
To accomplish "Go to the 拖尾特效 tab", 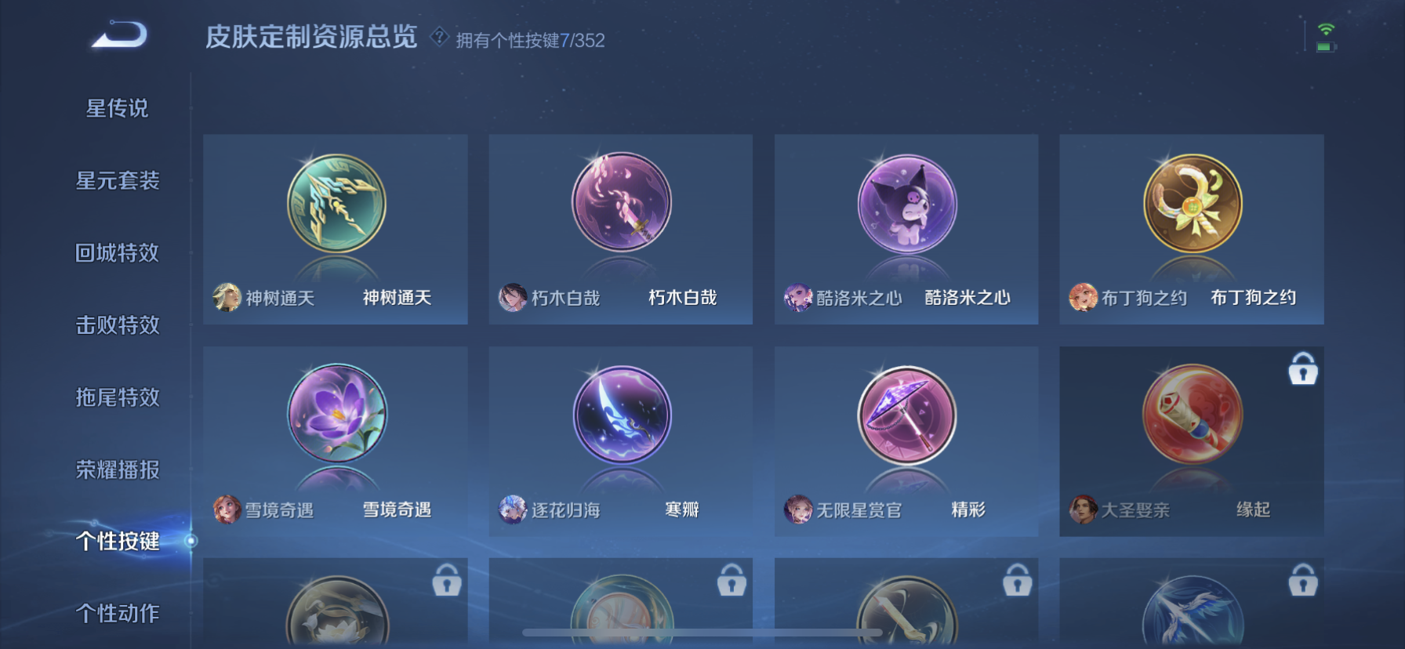I will click(118, 397).
